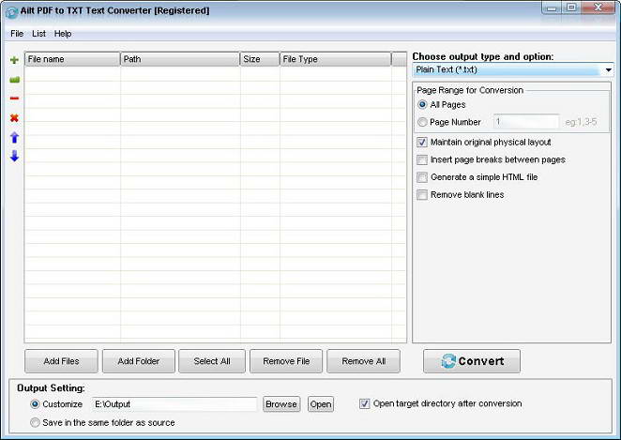The width and height of the screenshot is (621, 440).
Task: Select the Page Number radio button
Action: pyautogui.click(x=422, y=122)
